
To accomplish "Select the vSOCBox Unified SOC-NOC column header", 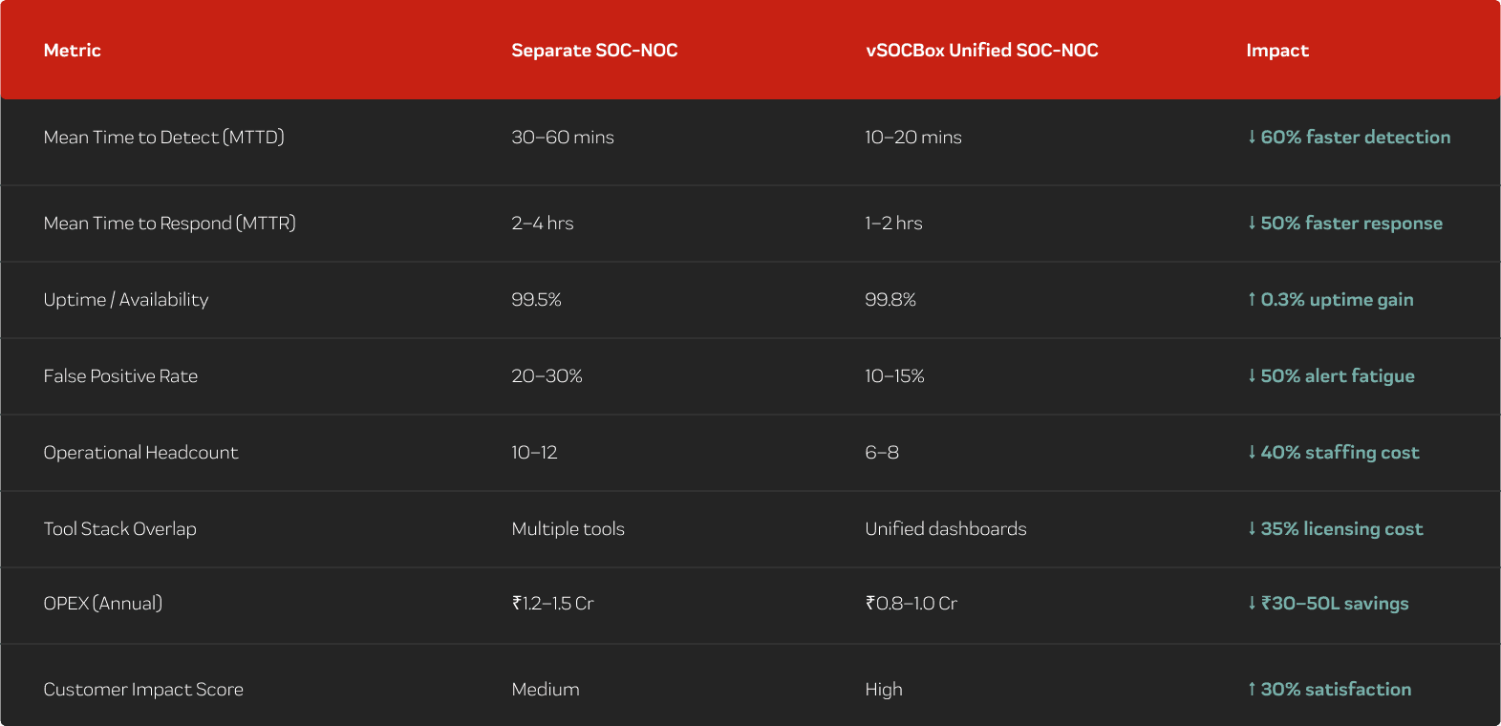I will pyautogui.click(x=981, y=51).
